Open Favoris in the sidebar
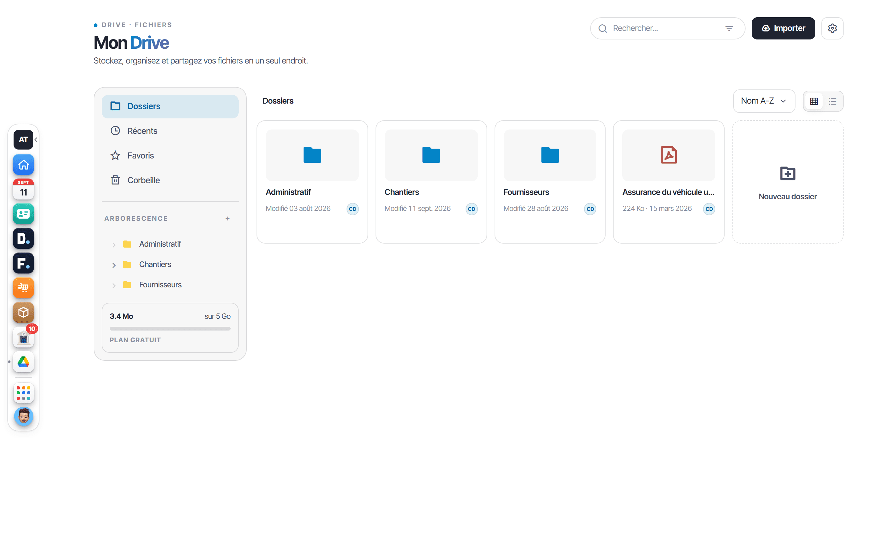This screenshot has width=888, height=555. 170,156
